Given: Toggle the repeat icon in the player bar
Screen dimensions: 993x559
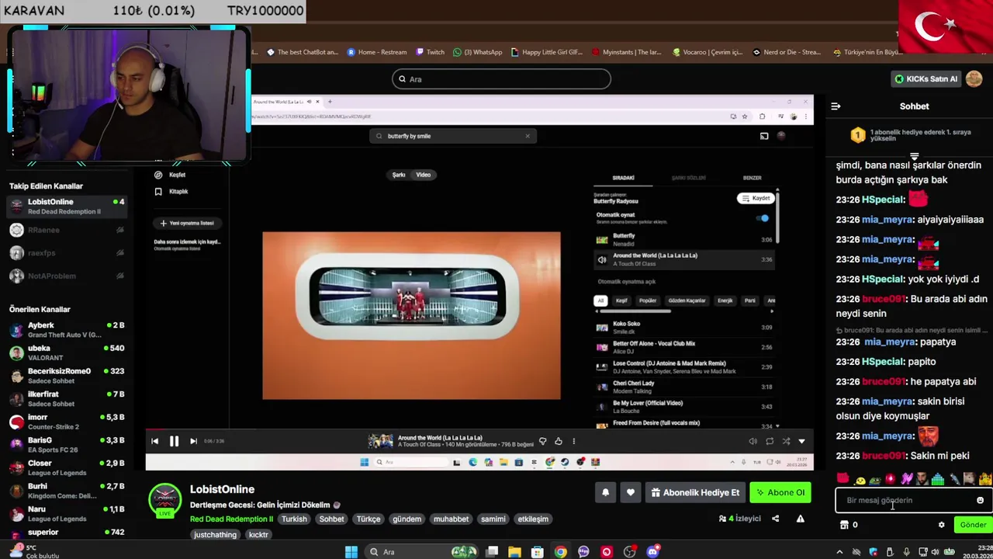Looking at the screenshot, I should coord(770,441).
